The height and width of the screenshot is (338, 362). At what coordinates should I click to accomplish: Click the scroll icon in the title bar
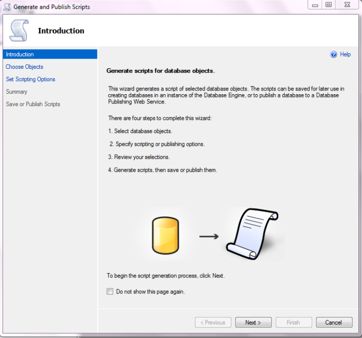coord(7,7)
